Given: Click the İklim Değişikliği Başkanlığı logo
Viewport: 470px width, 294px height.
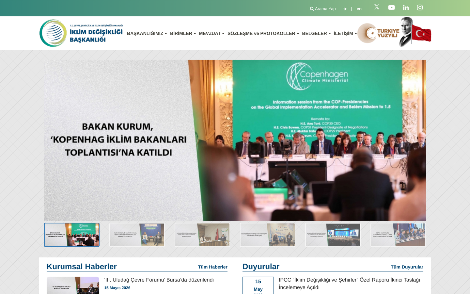Looking at the screenshot, I should [81, 33].
